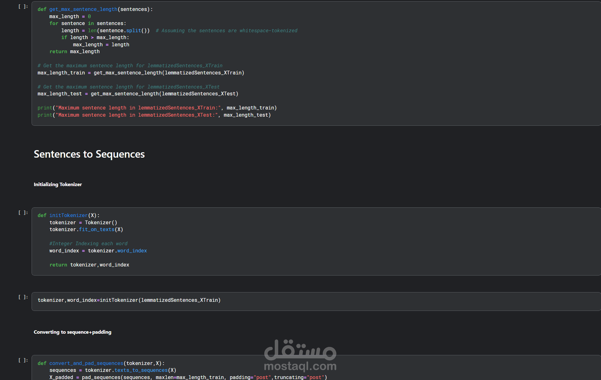601x380 pixels.
Task: Place the cursor on the 'return max_length' line
Action: [74, 52]
